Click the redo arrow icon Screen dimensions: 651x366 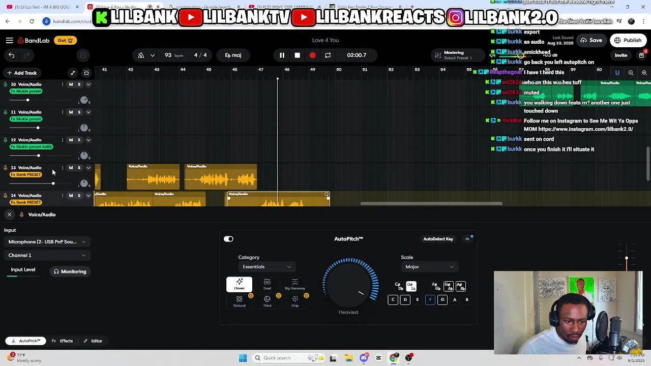[x=26, y=55]
